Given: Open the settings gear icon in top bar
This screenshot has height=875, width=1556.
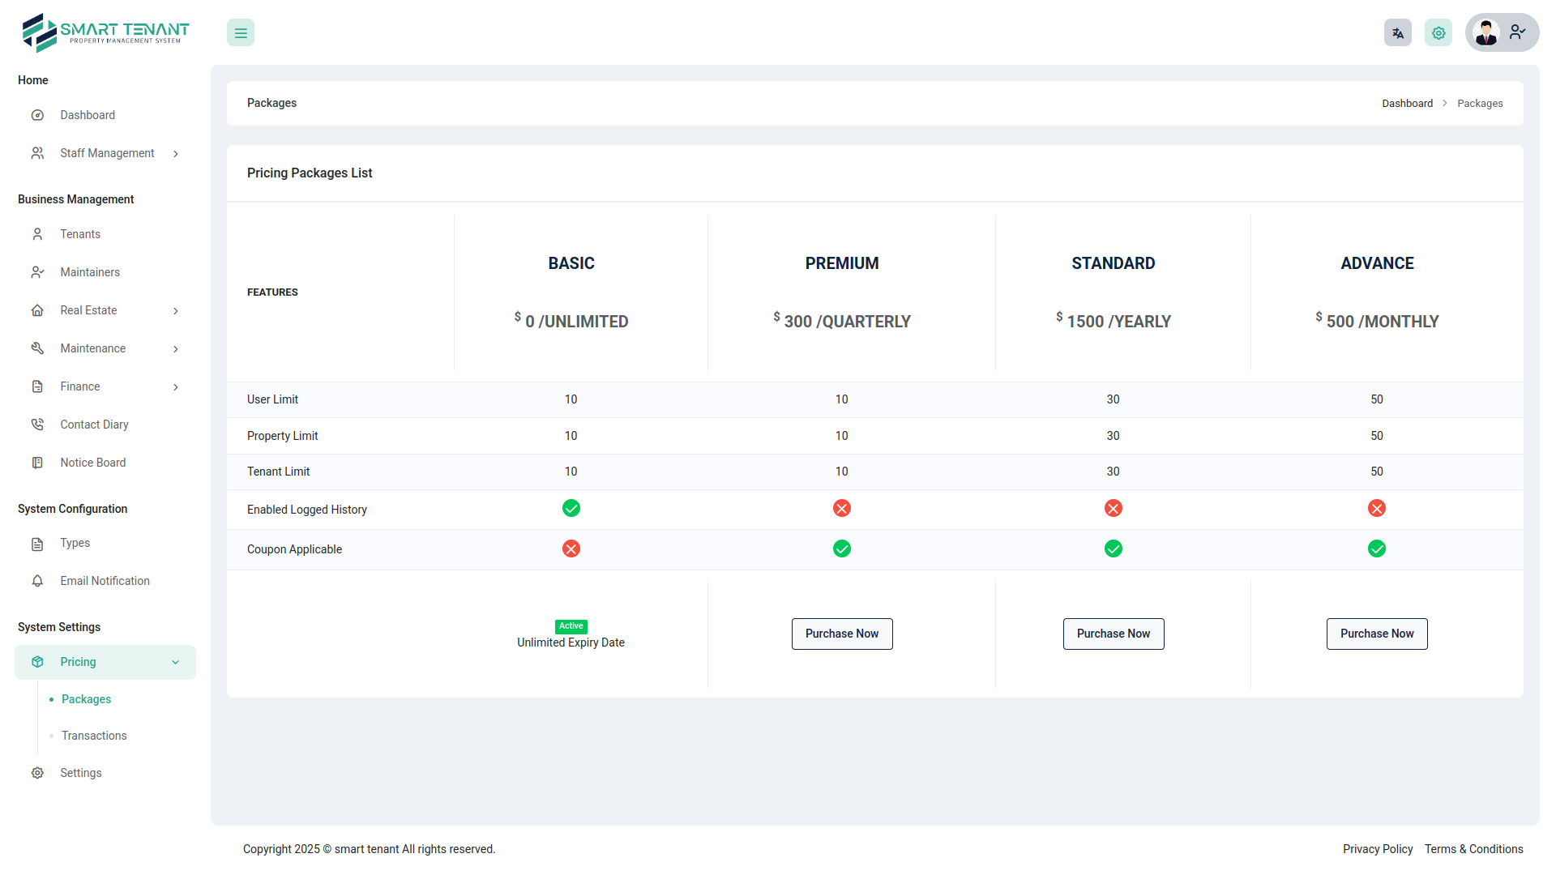Looking at the screenshot, I should point(1438,32).
